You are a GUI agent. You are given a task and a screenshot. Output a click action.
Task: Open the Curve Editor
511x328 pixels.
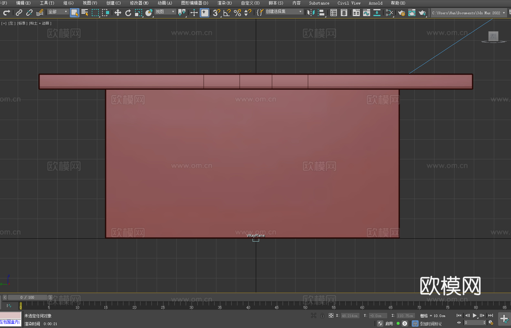pyautogui.click(x=367, y=13)
